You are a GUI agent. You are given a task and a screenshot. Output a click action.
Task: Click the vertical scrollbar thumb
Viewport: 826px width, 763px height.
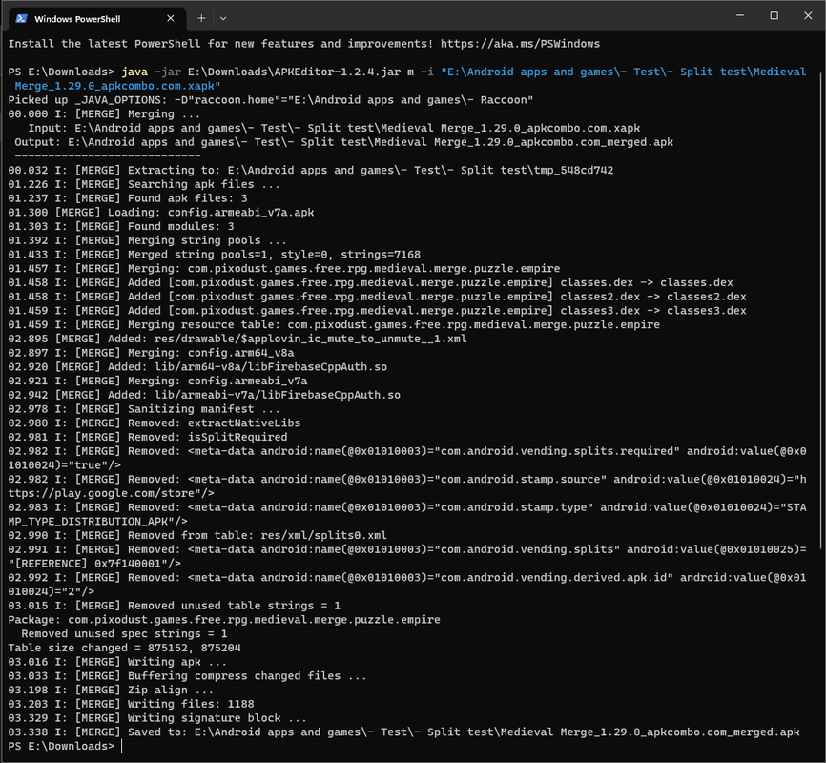point(821,311)
